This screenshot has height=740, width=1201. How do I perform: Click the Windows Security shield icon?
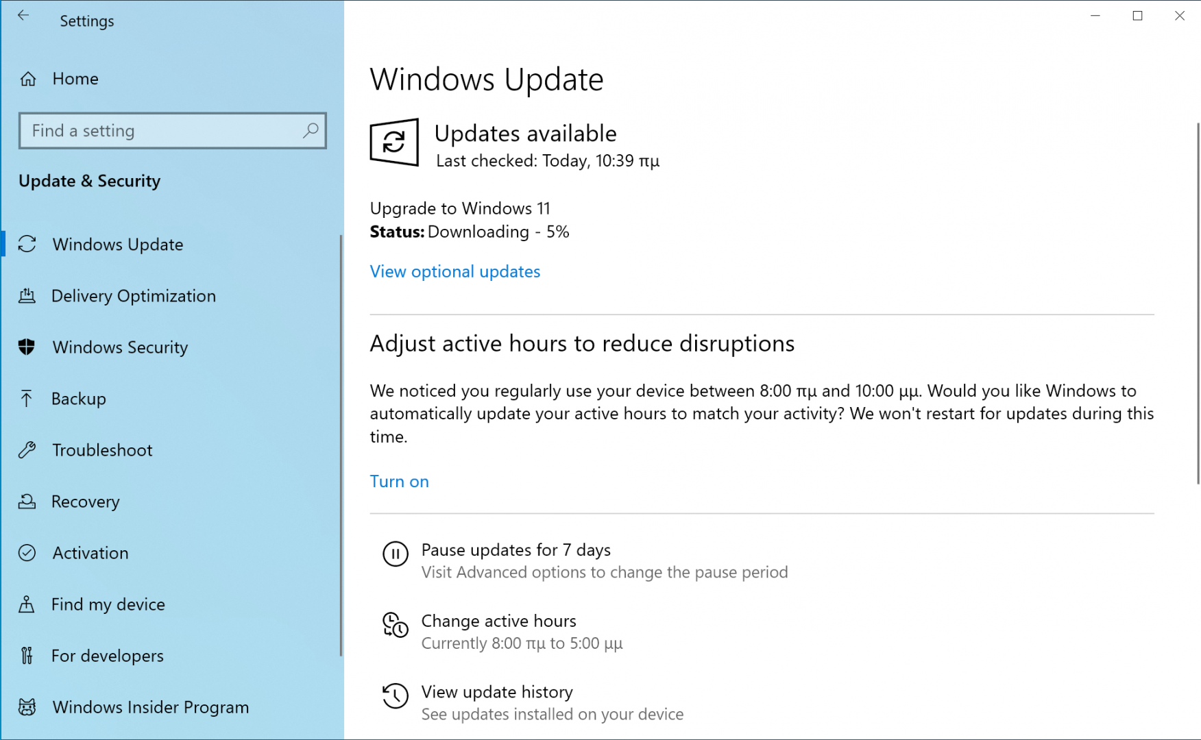(x=27, y=347)
